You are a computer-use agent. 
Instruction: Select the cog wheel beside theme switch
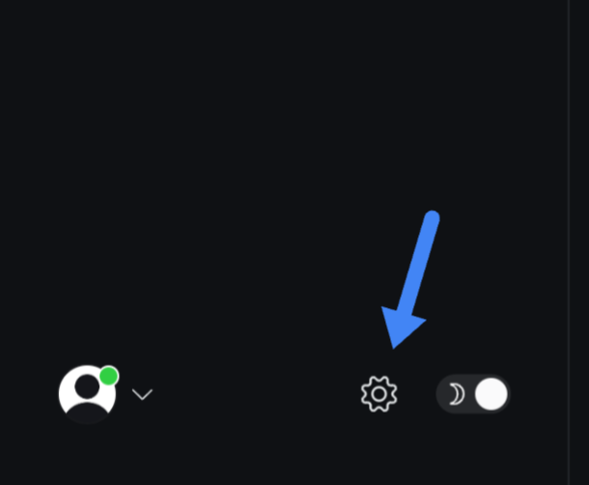tap(379, 394)
